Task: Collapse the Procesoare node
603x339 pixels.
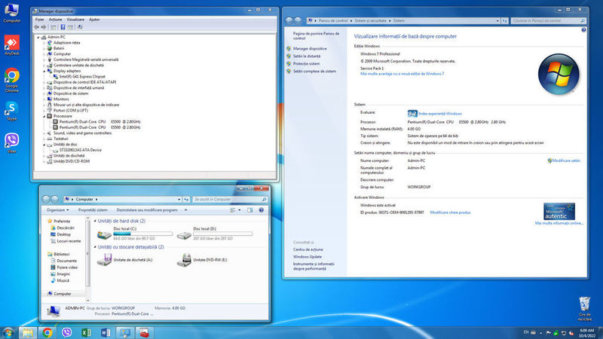Action: [x=44, y=116]
